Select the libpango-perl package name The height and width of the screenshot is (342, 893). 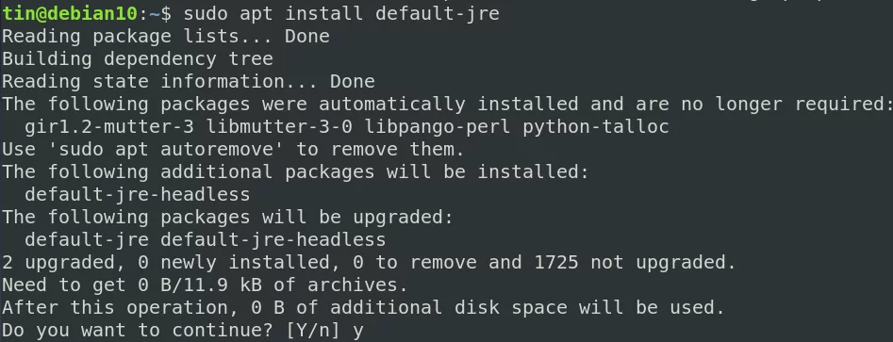(x=438, y=126)
